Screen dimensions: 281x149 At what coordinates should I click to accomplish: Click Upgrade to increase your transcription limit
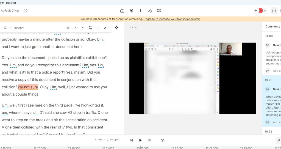pos(172,19)
